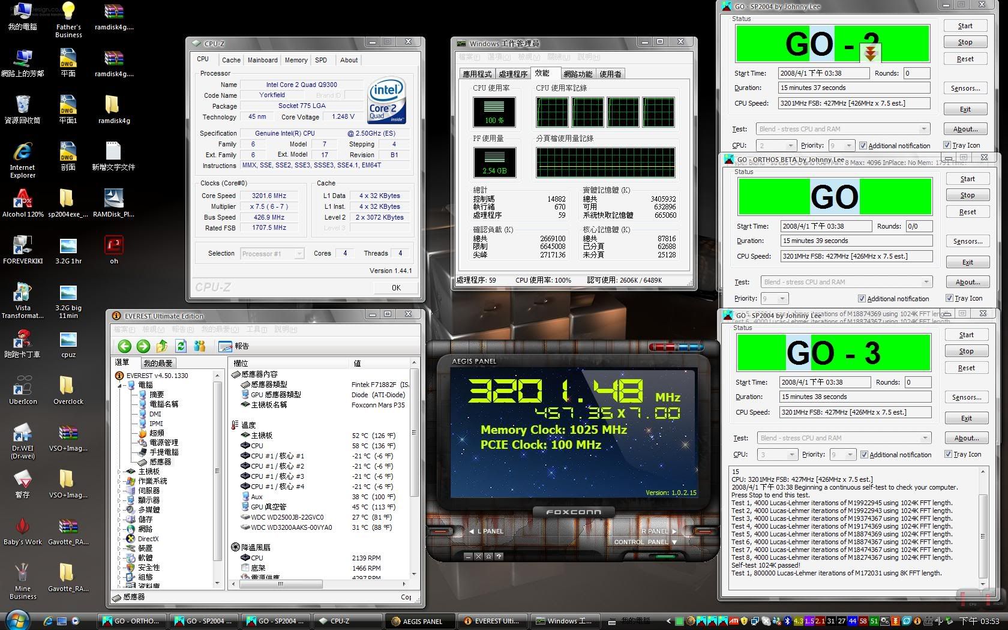Click CPU-Z taskbar button

tap(349, 621)
